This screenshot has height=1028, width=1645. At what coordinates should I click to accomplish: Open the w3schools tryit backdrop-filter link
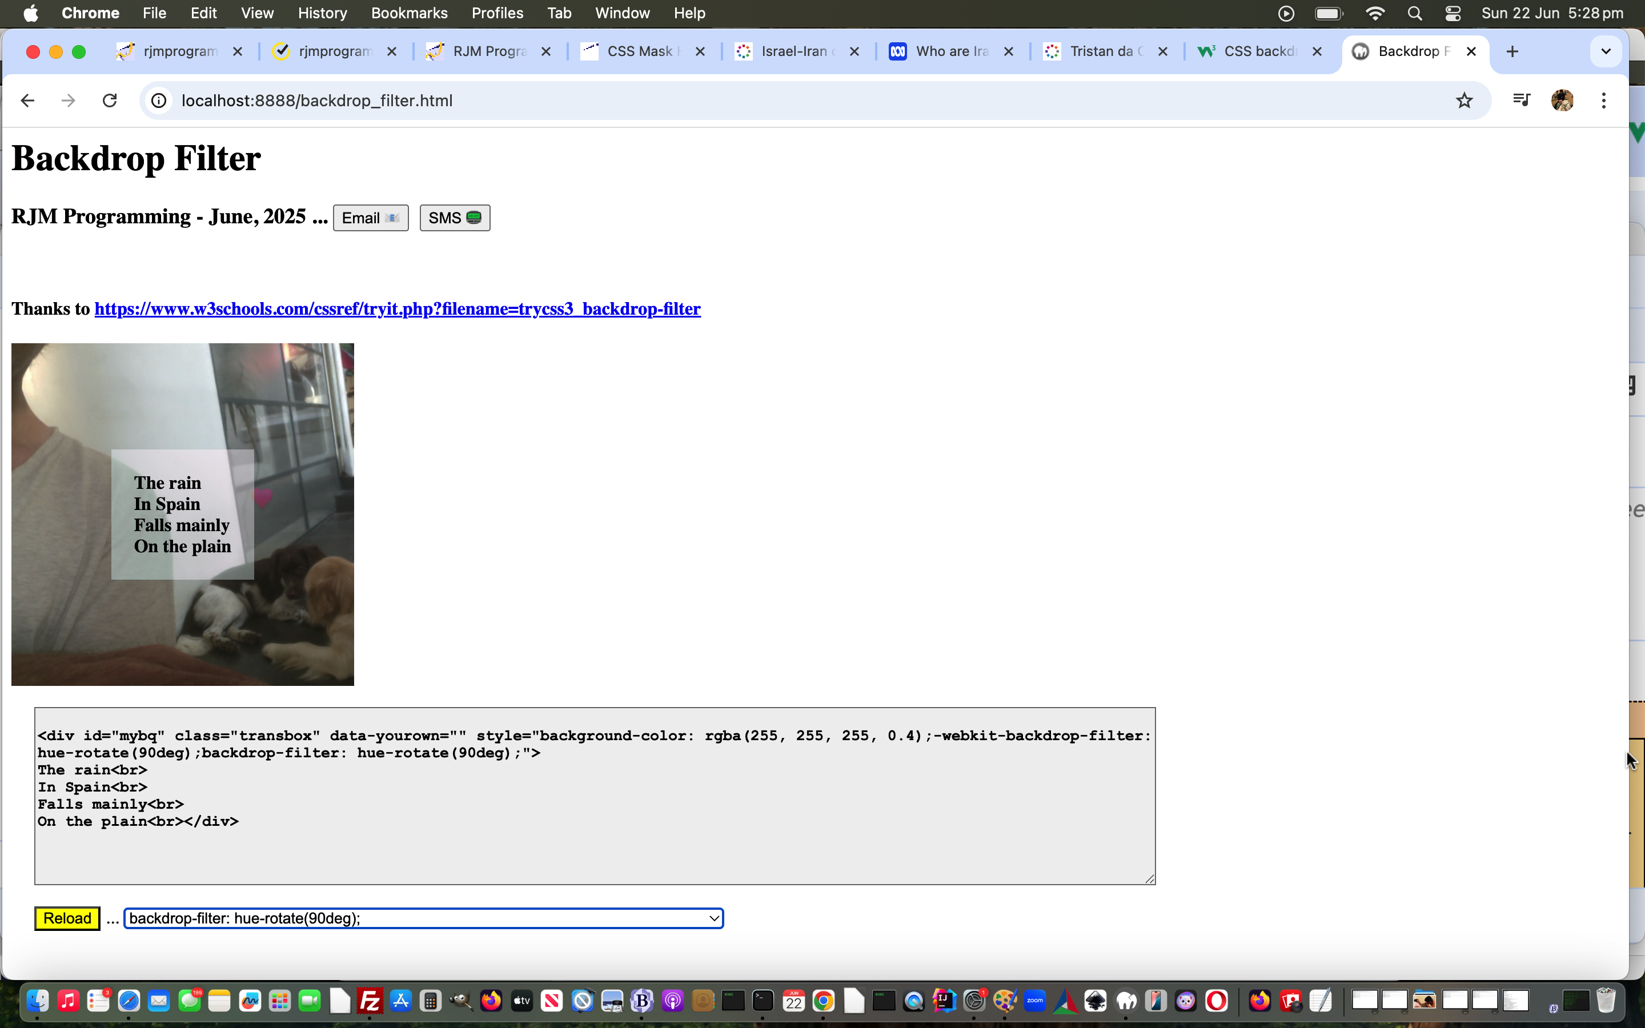coord(398,310)
